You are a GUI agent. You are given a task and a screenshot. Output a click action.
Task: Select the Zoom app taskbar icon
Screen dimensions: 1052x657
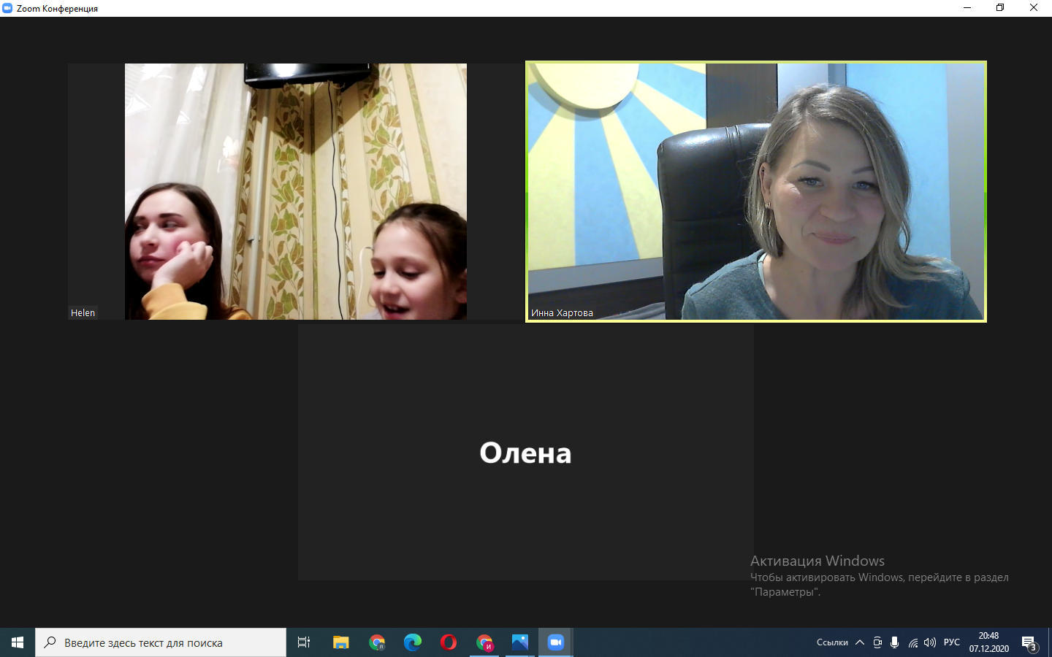click(x=556, y=642)
